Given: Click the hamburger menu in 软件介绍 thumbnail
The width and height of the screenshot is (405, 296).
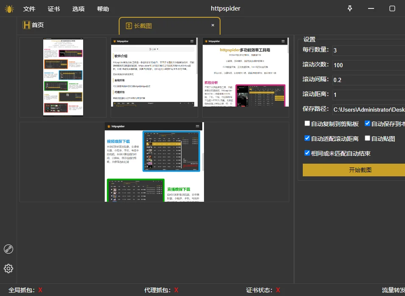Looking at the screenshot, I should point(192,41).
